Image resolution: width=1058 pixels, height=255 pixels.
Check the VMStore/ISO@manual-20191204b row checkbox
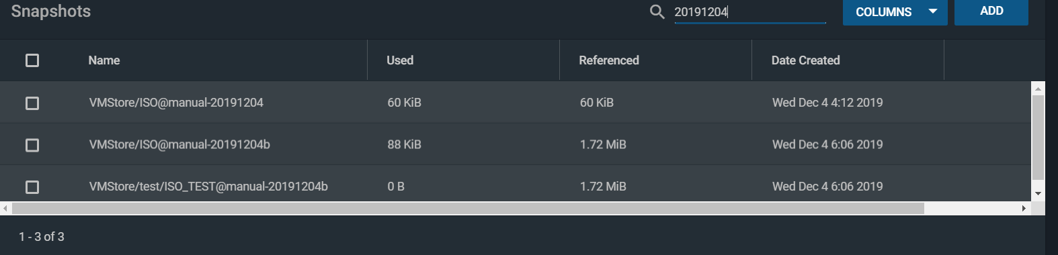point(32,145)
